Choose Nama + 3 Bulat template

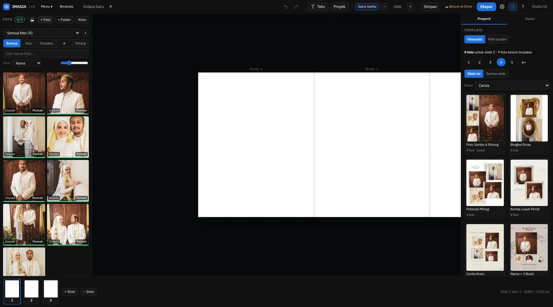point(529,249)
